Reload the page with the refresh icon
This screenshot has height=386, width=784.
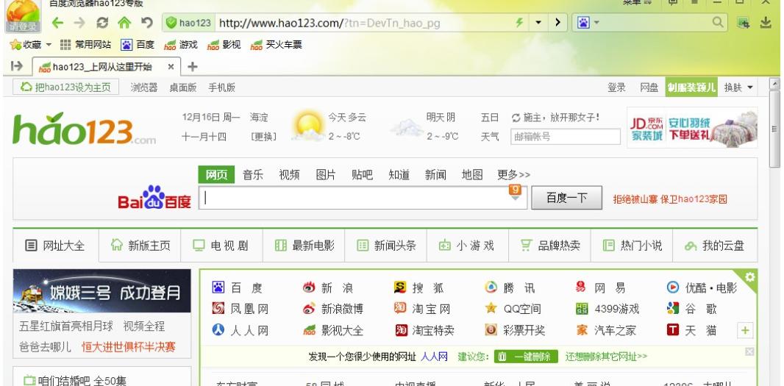[102, 23]
